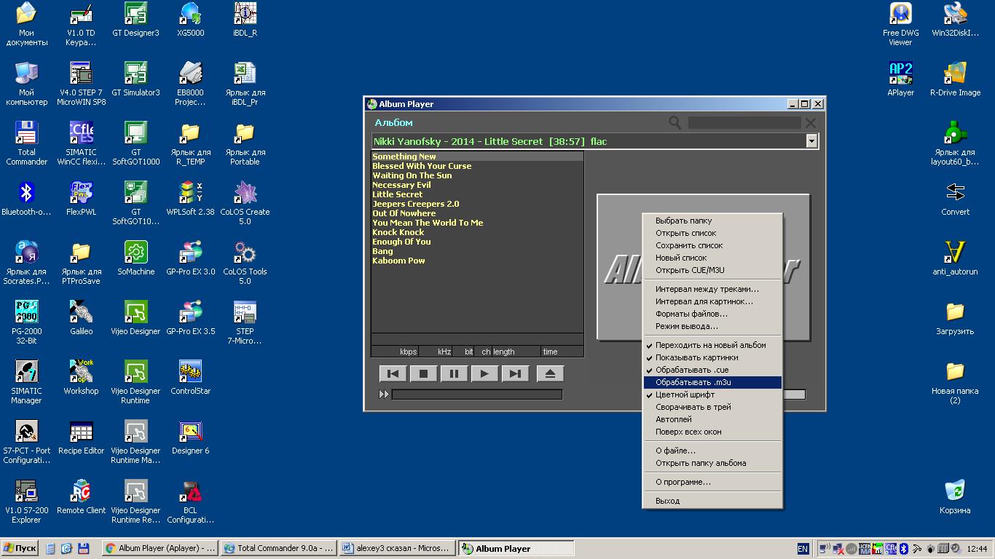Click the Bluetooth icon in the system tray

904,549
